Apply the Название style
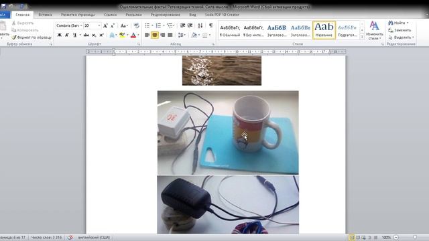429x241 pixels. (x=324, y=30)
